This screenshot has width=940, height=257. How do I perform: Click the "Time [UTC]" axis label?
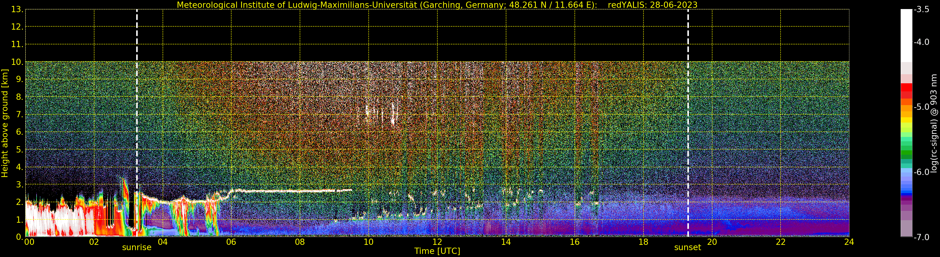click(x=437, y=251)
